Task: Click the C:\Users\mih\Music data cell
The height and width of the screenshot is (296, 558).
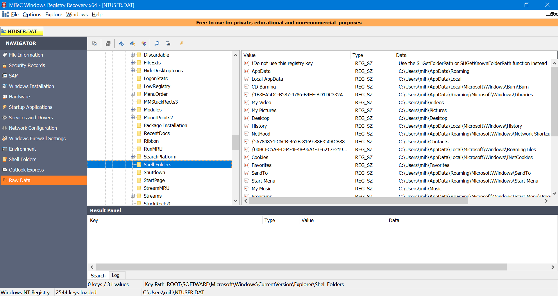Action: pyautogui.click(x=420, y=189)
